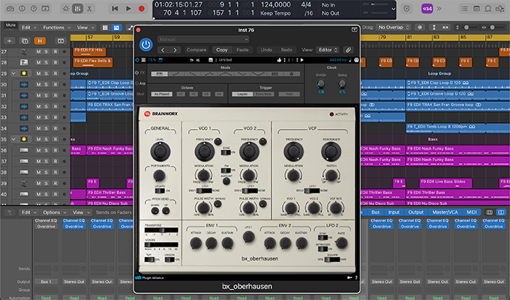
Task: Toggle the Mixer icon in control bar
Action: click(77, 9)
